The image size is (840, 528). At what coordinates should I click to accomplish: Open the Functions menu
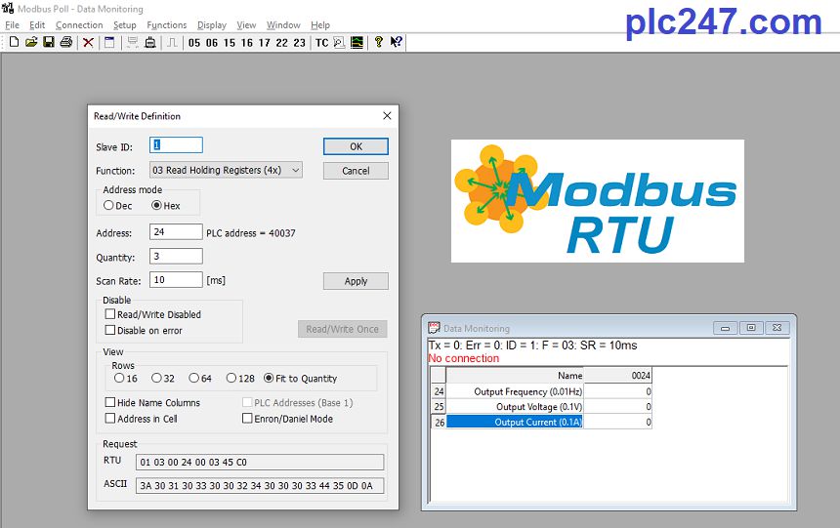point(167,25)
